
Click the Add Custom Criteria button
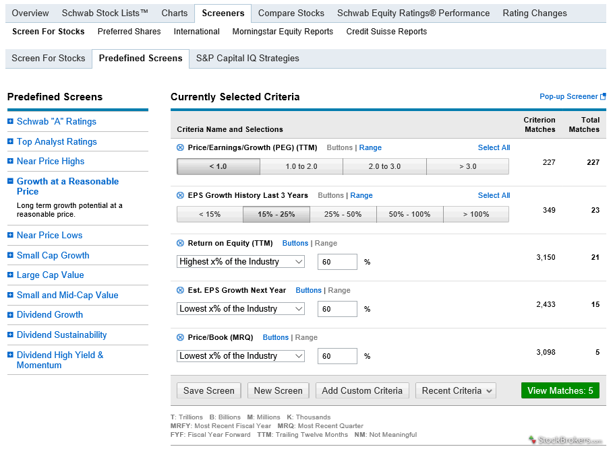coord(362,390)
